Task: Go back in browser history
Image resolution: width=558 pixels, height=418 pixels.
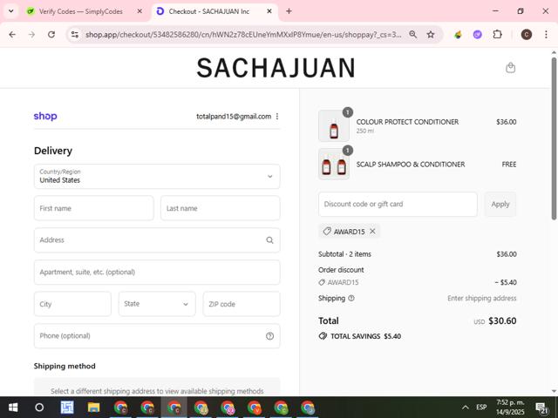Action: click(x=12, y=35)
